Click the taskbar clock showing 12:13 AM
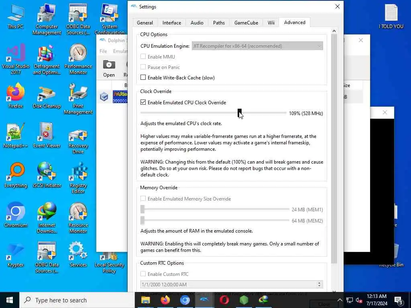 pyautogui.click(x=376, y=300)
